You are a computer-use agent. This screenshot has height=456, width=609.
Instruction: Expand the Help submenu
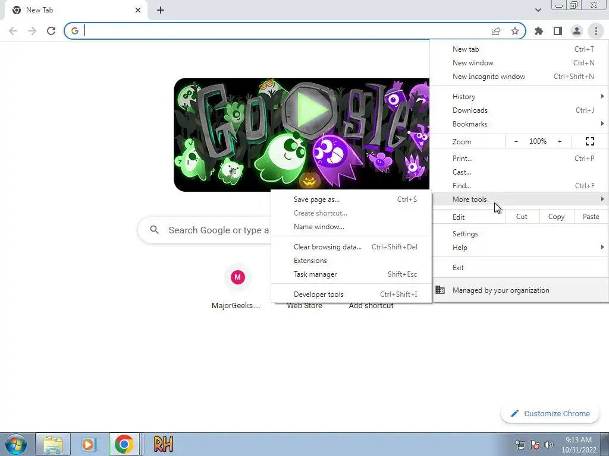[519, 248]
